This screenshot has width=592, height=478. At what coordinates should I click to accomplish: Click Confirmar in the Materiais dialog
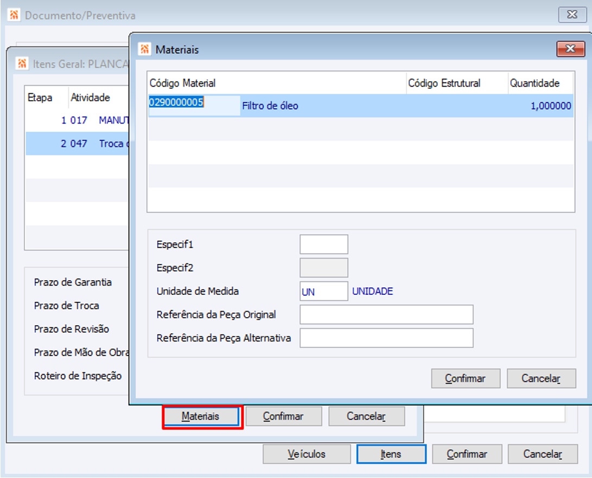(466, 378)
